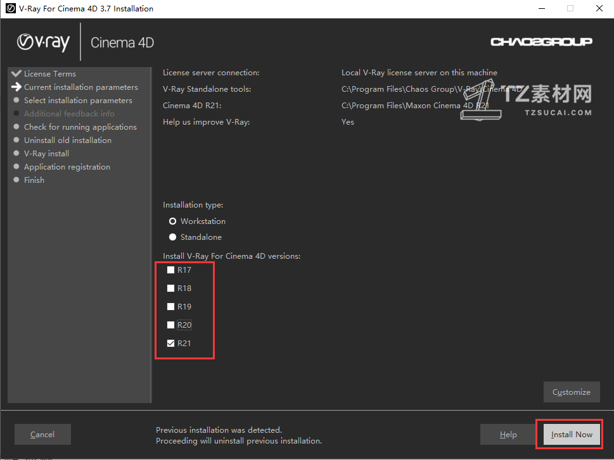Open the Help button
Viewport: 614px width, 460px height.
[x=508, y=435]
